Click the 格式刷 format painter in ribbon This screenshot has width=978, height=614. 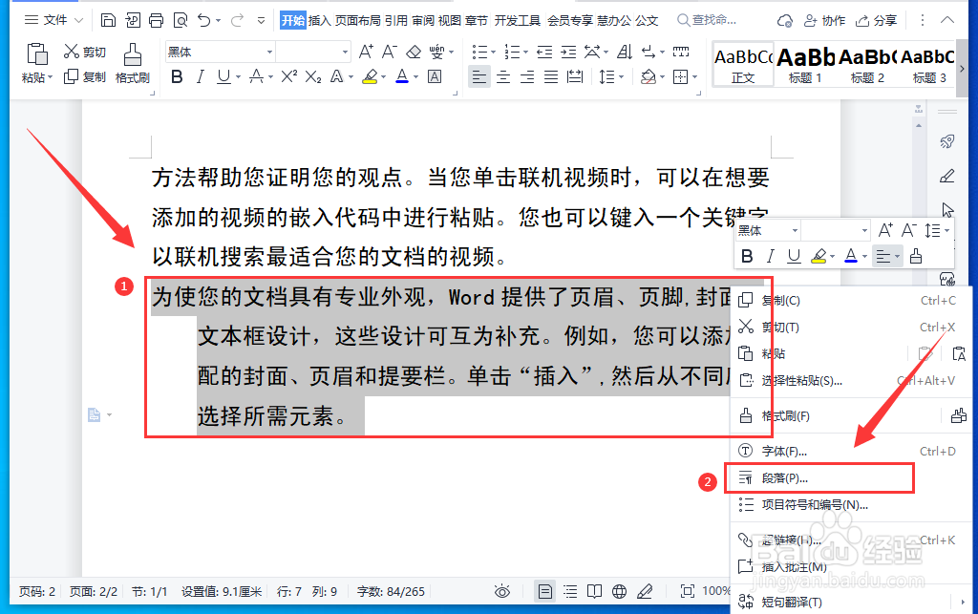[132, 63]
